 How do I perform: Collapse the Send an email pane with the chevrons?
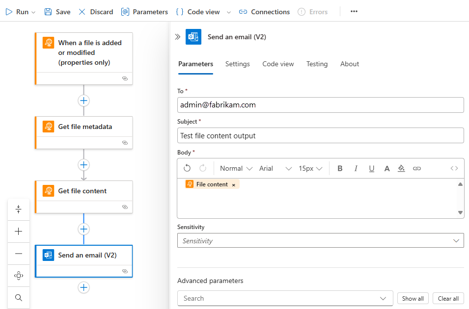[x=177, y=36]
